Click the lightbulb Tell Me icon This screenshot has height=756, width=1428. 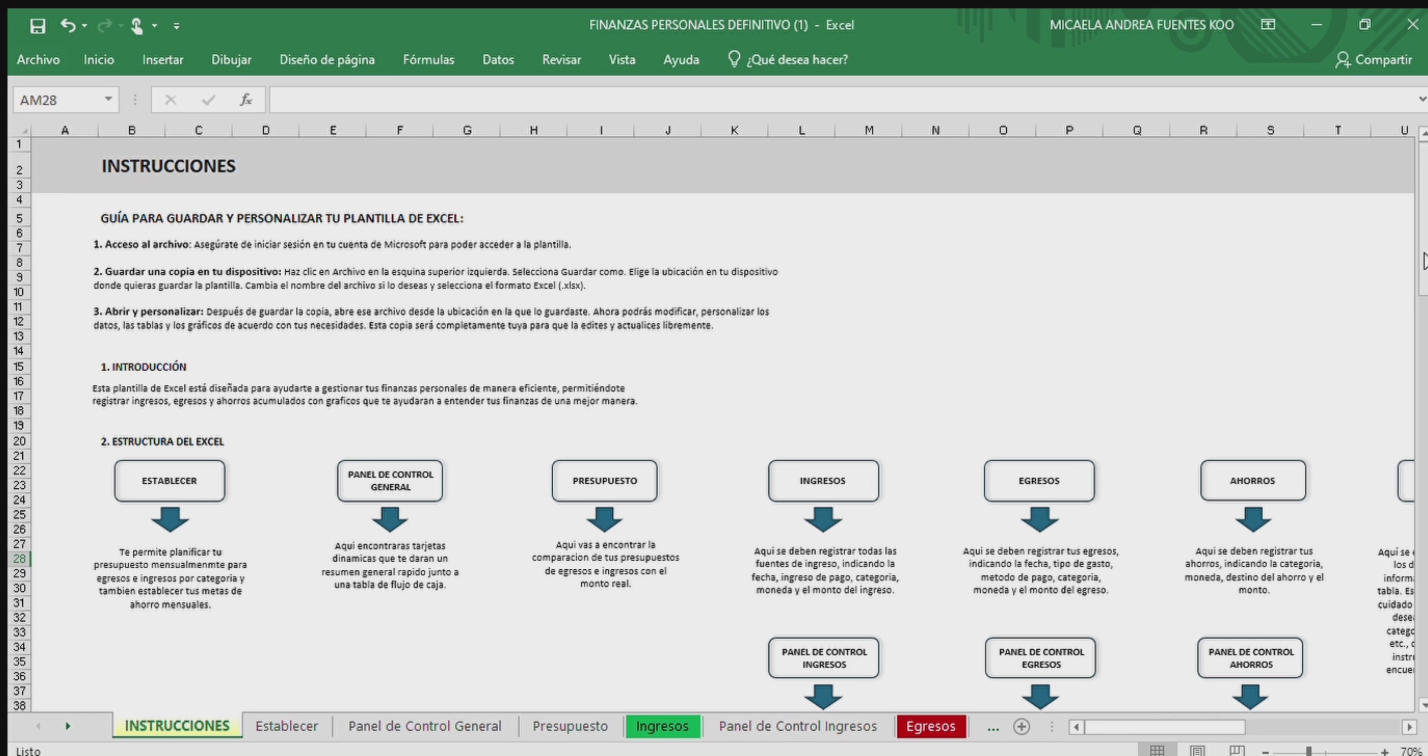[x=734, y=59]
